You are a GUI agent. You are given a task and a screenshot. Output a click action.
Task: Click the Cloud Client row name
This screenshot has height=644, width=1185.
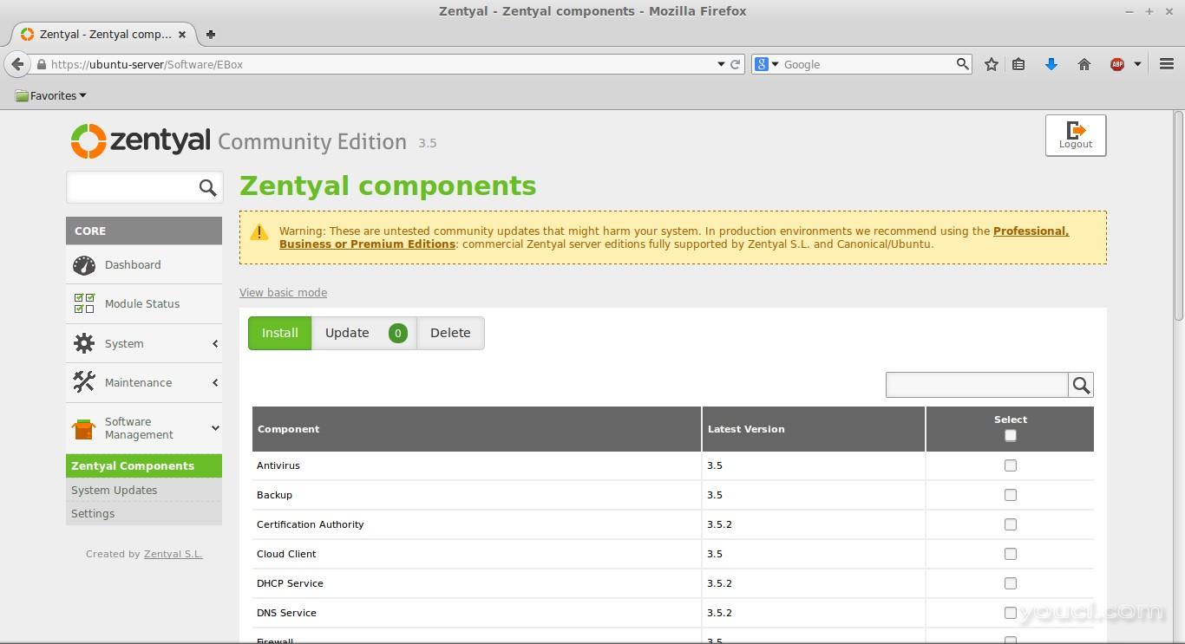pyautogui.click(x=286, y=554)
